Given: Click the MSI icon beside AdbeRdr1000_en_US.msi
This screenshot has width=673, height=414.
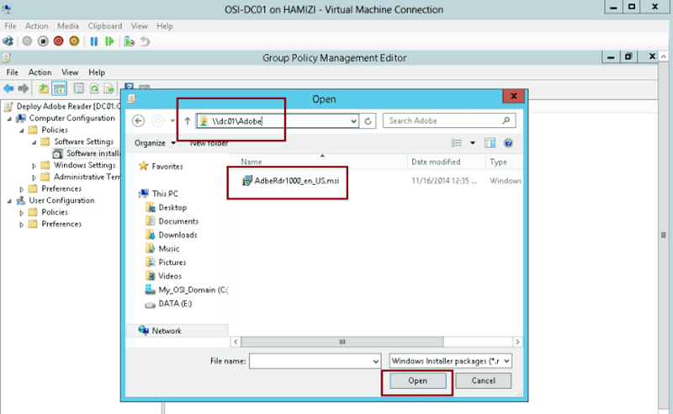Looking at the screenshot, I should coord(246,181).
